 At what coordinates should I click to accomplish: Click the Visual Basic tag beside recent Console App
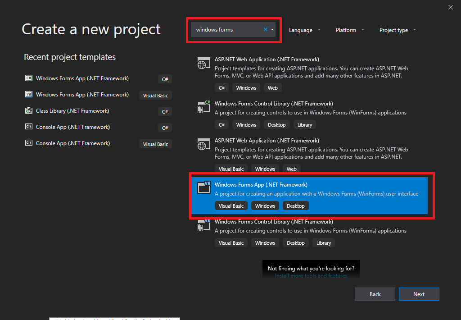155,144
